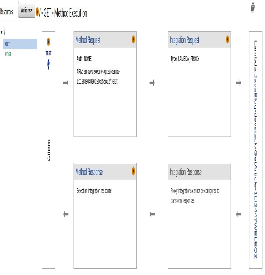Viewport: 265px width, 275px height.
Task: Click the lightning bolt test icon
Action: [48, 65]
